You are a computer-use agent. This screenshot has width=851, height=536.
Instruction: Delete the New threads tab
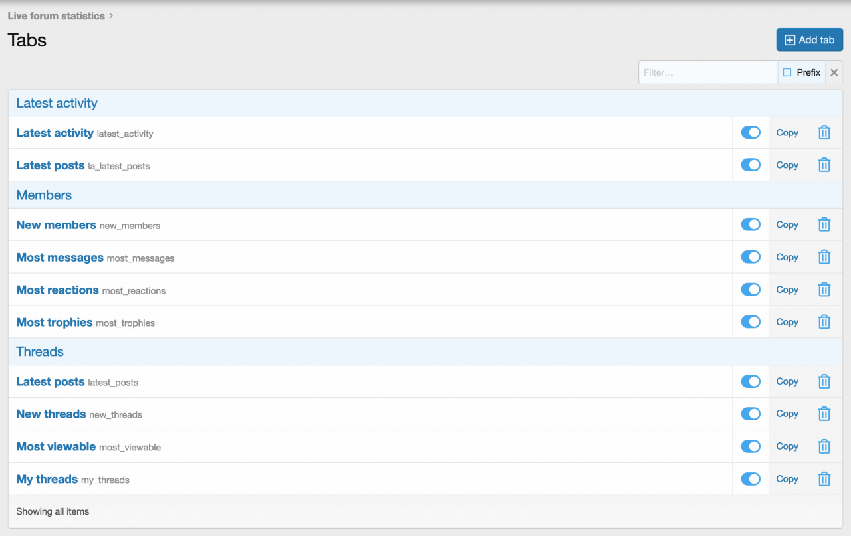click(x=824, y=414)
